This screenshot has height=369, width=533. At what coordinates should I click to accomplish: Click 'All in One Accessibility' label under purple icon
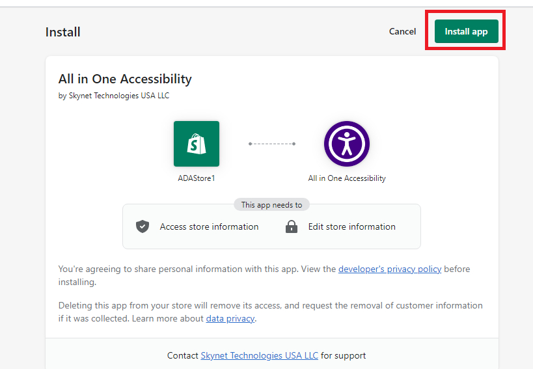(347, 178)
